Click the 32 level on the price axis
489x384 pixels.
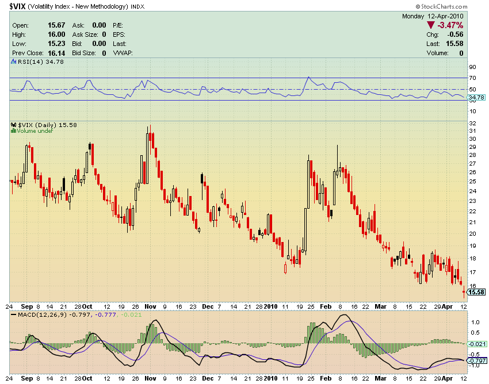472,124
